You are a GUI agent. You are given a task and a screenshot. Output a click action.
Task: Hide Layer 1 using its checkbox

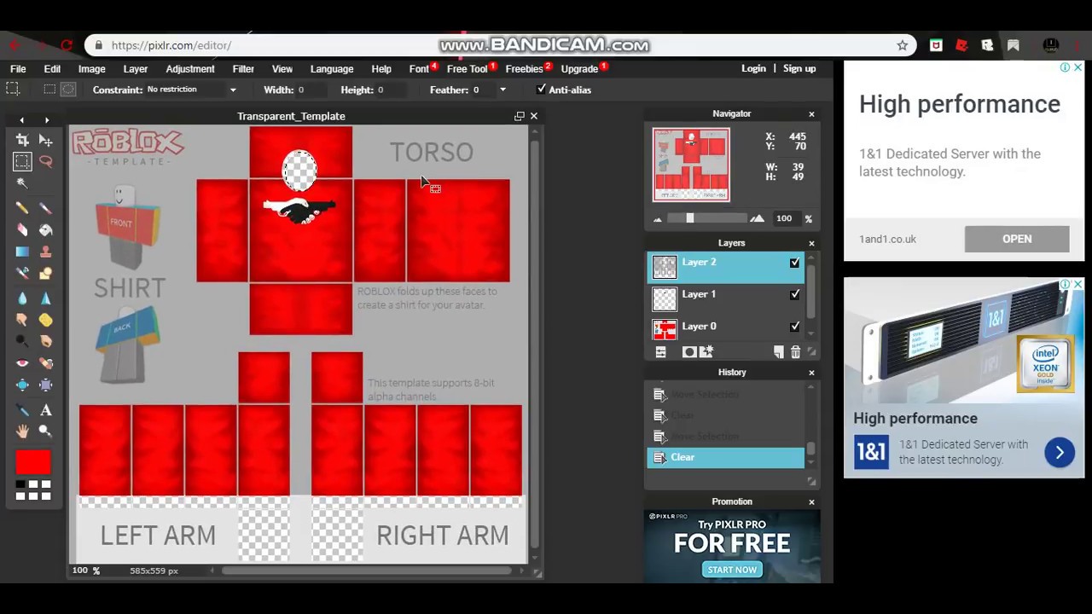(795, 294)
